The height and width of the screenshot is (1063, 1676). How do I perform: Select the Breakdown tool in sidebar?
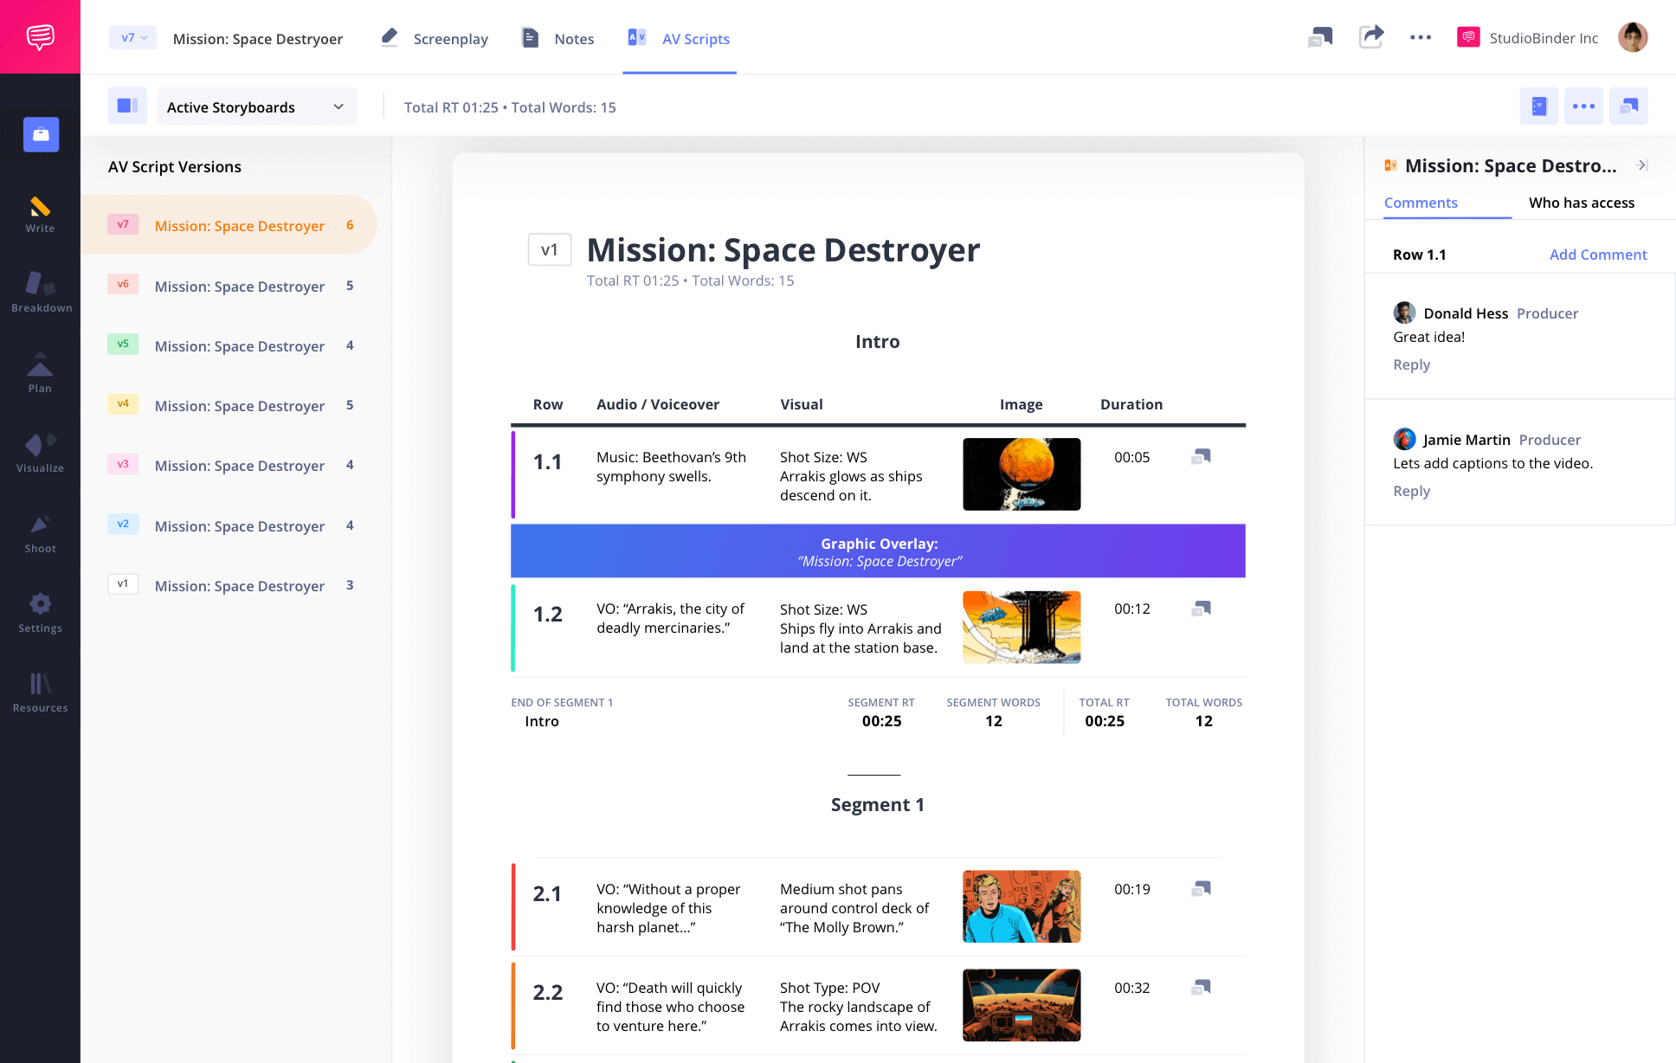[41, 290]
